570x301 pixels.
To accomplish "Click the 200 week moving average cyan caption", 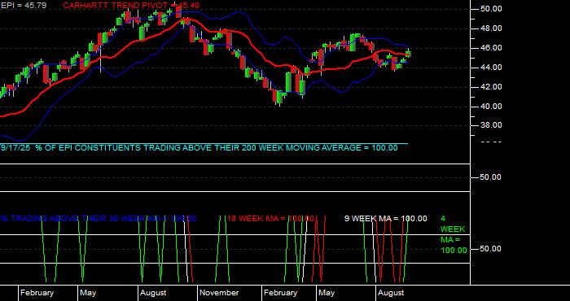I will click(x=199, y=148).
